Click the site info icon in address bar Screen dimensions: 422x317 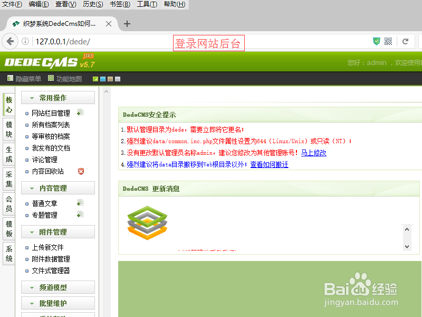(25, 42)
